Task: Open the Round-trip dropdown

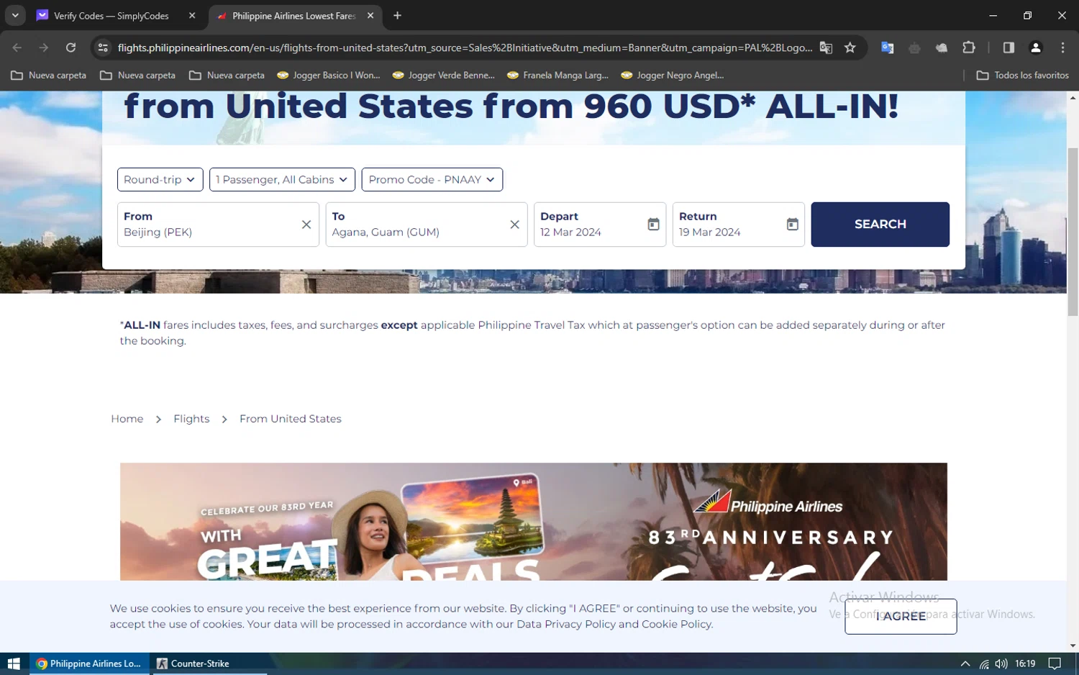Action: pos(160,179)
